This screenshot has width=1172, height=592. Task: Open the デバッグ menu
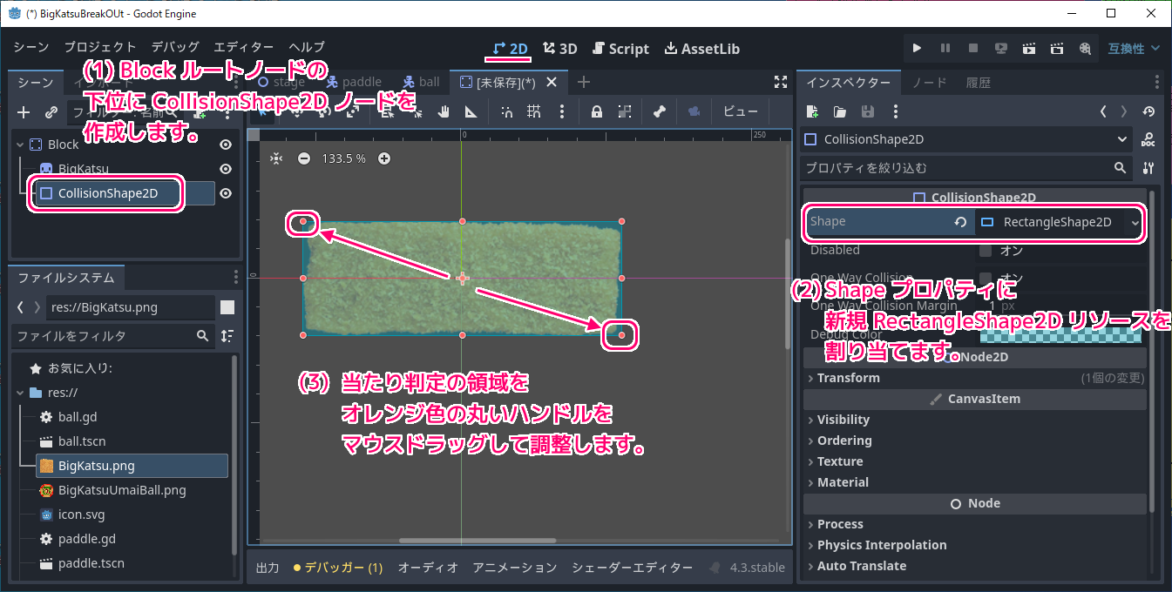[175, 48]
